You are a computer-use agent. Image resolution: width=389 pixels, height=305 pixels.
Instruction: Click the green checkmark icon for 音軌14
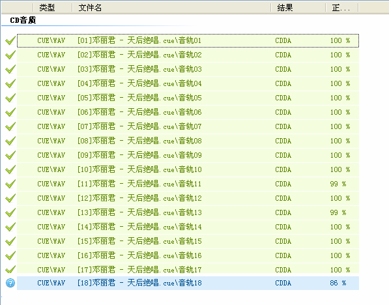10,227
